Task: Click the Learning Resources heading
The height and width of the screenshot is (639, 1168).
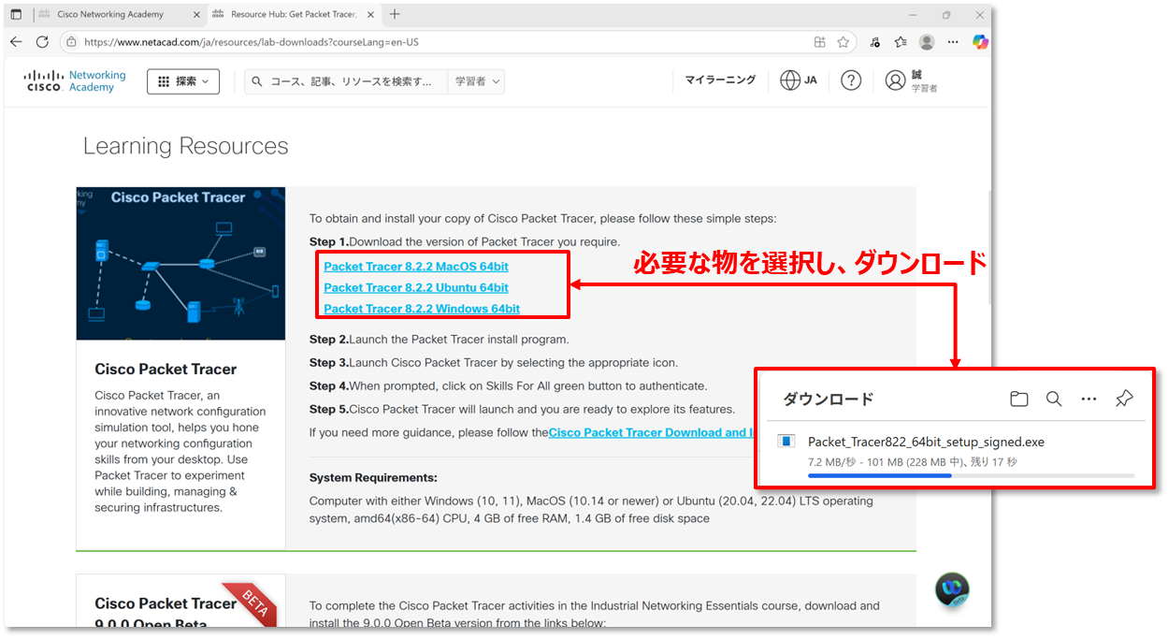Action: click(x=185, y=146)
